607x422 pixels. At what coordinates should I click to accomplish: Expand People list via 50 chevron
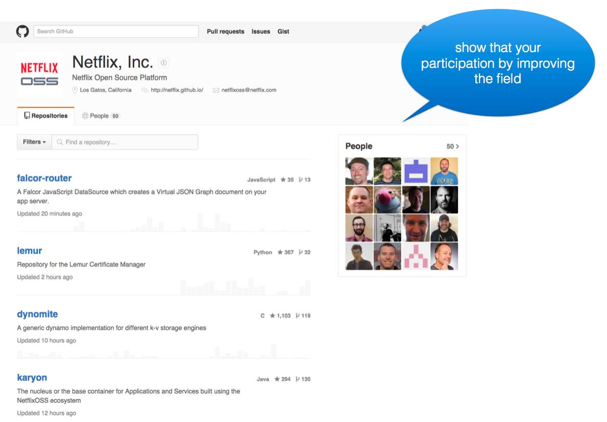pos(452,146)
